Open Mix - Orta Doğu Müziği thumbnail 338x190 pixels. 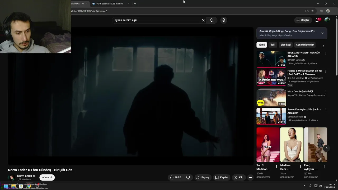pos(271,98)
